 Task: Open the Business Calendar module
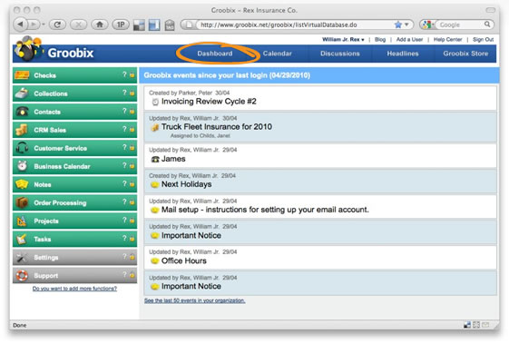(x=74, y=166)
